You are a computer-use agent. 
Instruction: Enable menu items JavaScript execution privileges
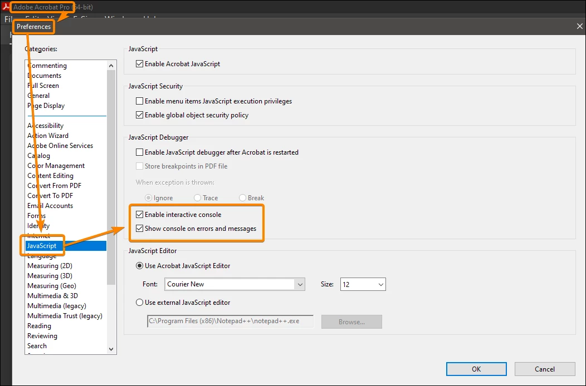click(139, 101)
